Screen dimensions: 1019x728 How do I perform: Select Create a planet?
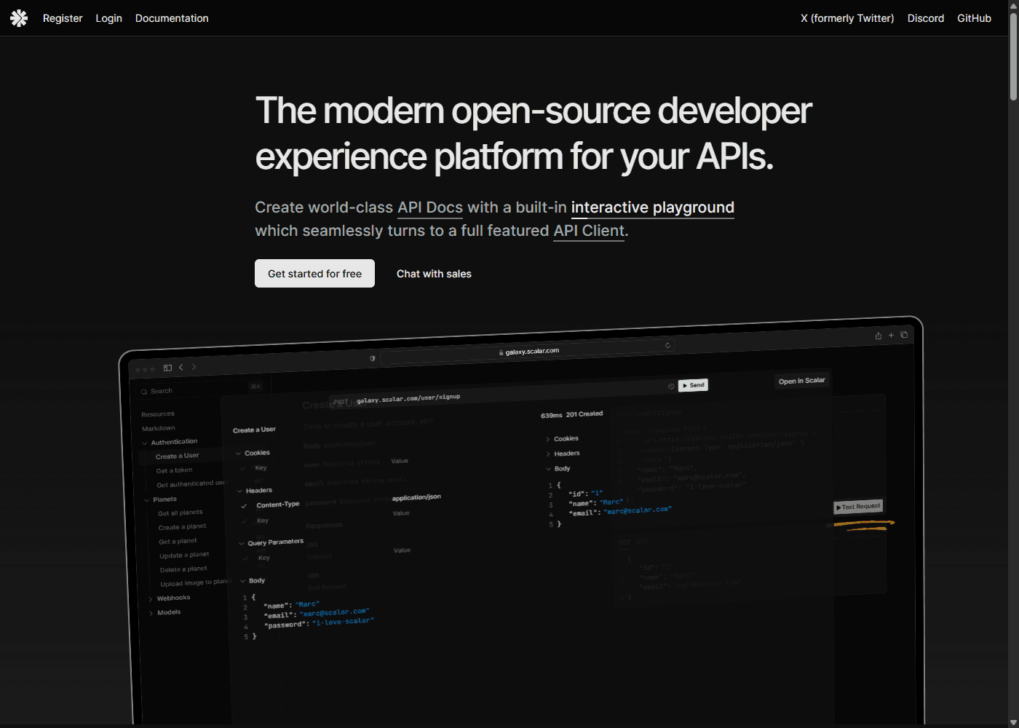click(x=183, y=527)
